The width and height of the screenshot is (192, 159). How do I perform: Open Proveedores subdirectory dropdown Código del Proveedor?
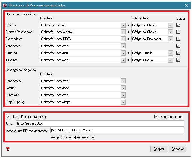170,39
